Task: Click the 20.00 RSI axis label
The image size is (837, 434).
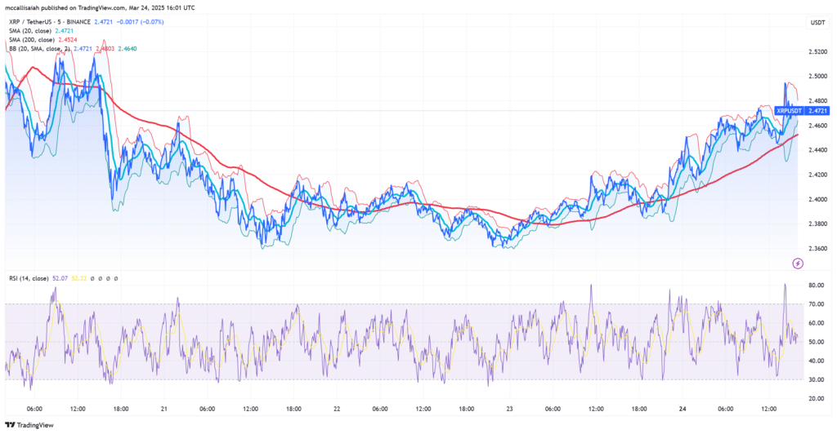Action: [816, 398]
